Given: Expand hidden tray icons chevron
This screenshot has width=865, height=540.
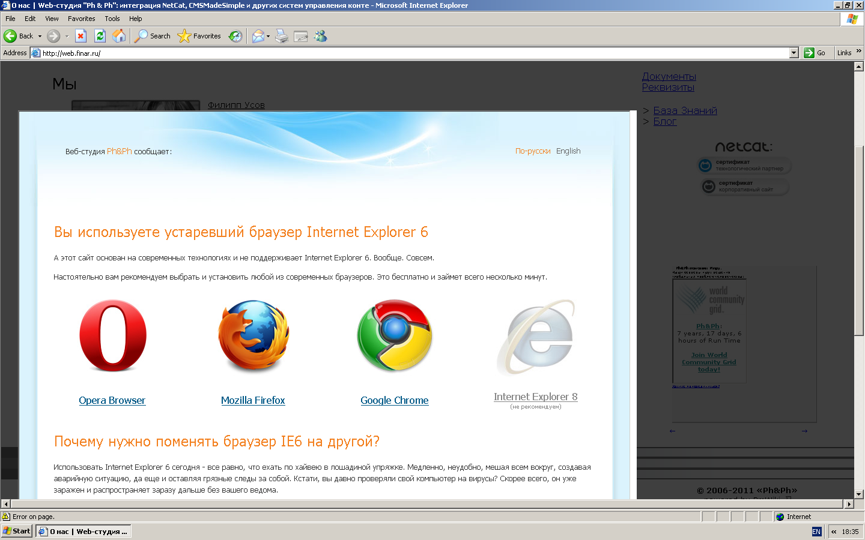Looking at the screenshot, I should point(834,532).
